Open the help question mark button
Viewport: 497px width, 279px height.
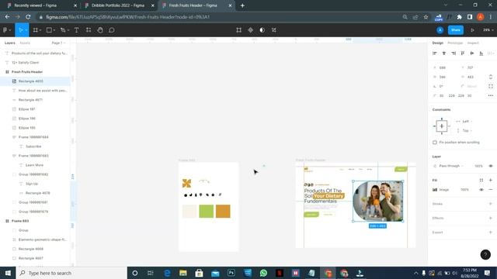485,255
